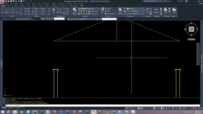Expand the Block panel
Viewport: 203px width, 114px height.
(x=108, y=16)
